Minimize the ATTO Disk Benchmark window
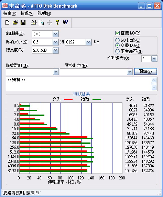This screenshot has width=163, height=197. (x=141, y=6)
